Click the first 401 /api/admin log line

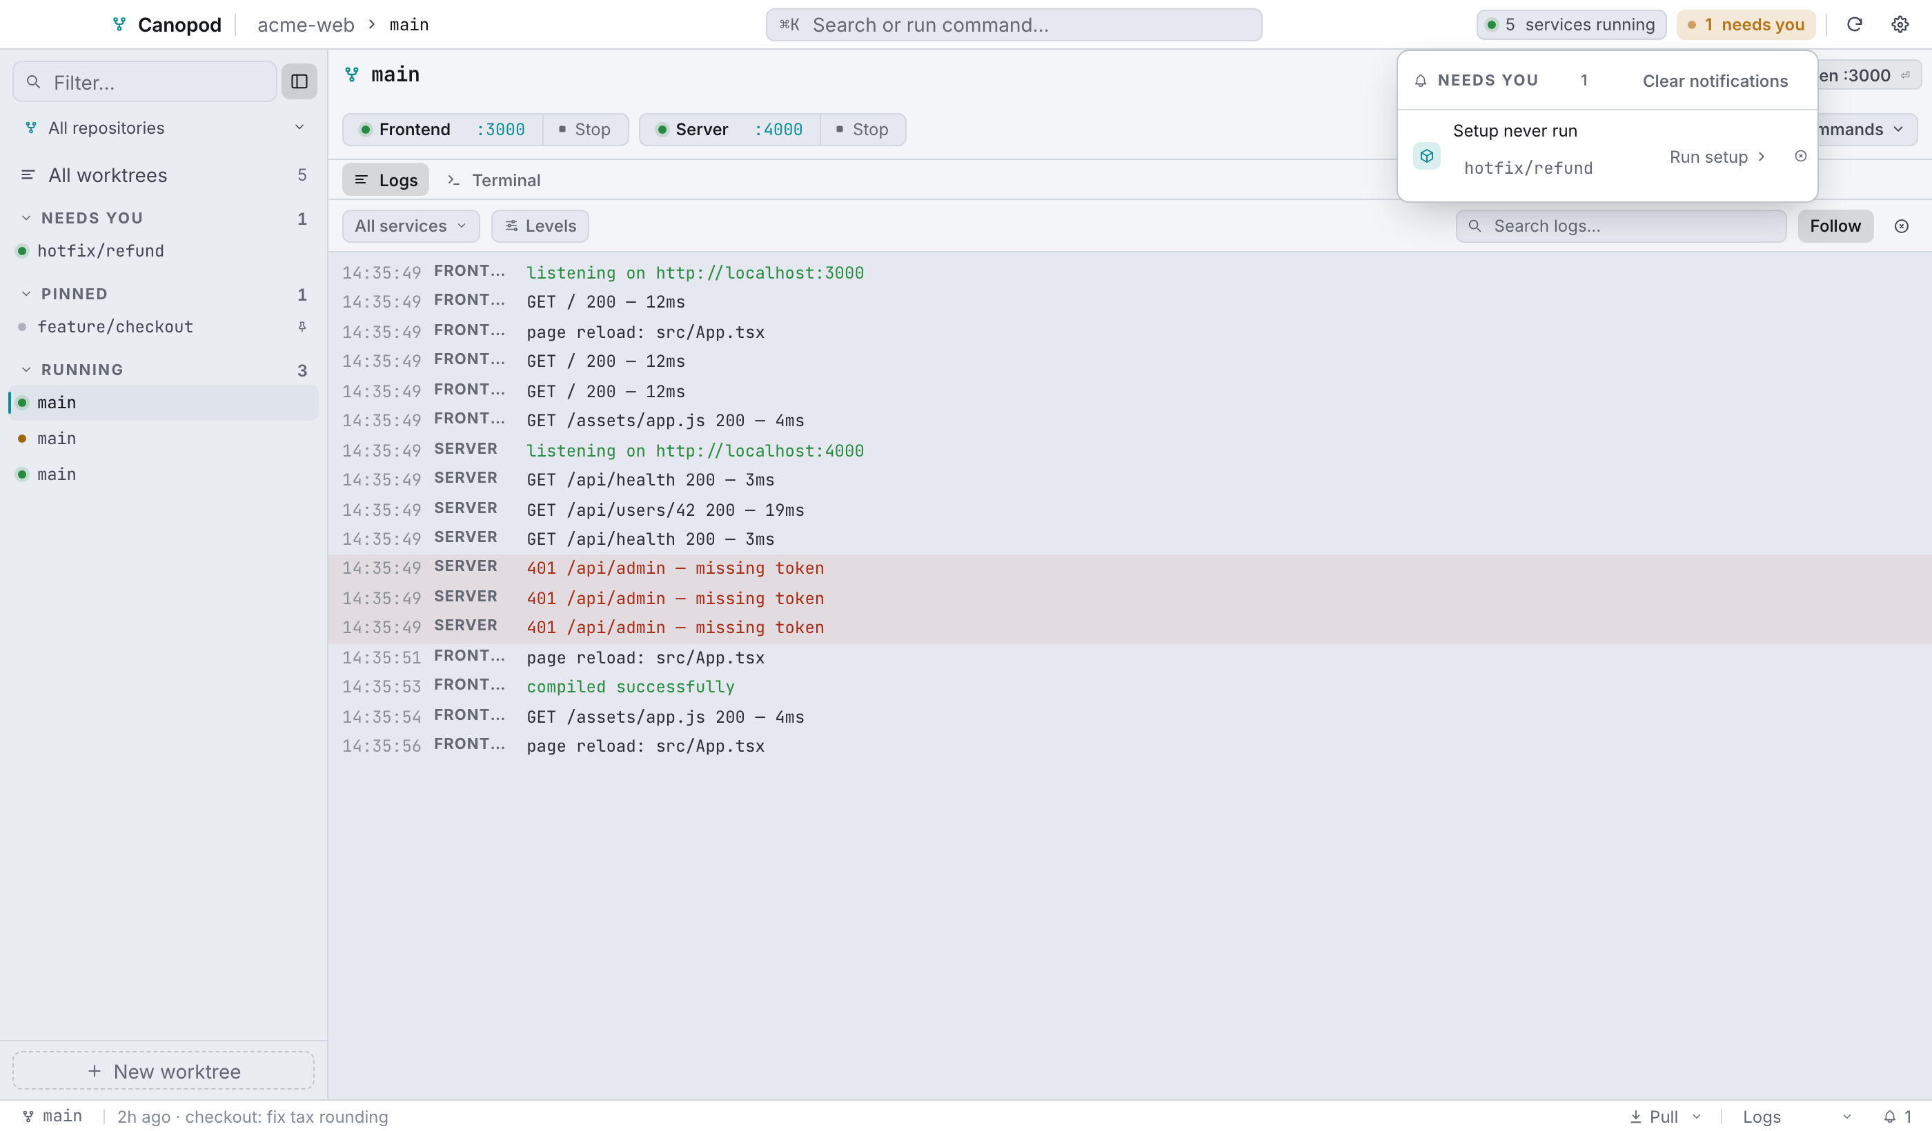click(x=1130, y=568)
